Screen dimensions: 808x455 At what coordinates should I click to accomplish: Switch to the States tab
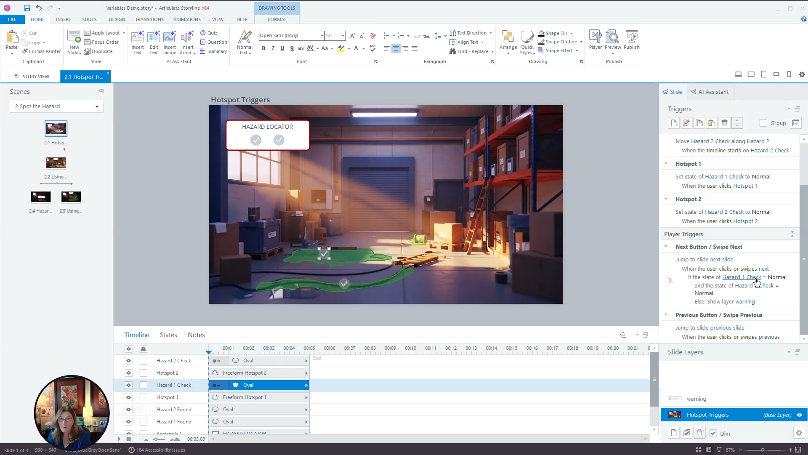coord(168,335)
